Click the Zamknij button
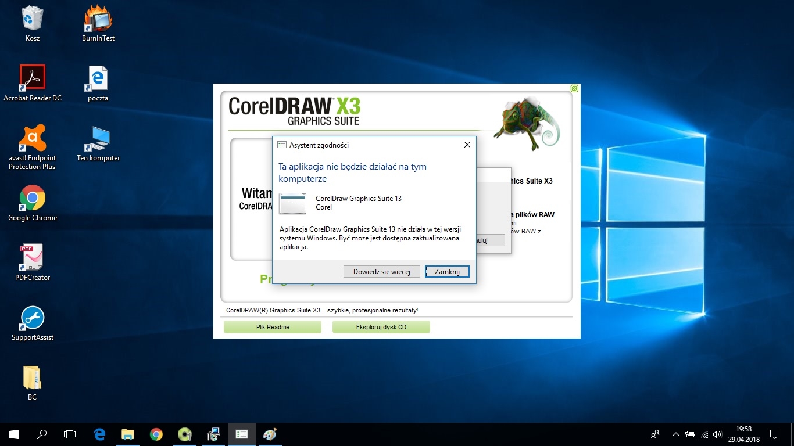The image size is (794, 446). click(x=447, y=272)
